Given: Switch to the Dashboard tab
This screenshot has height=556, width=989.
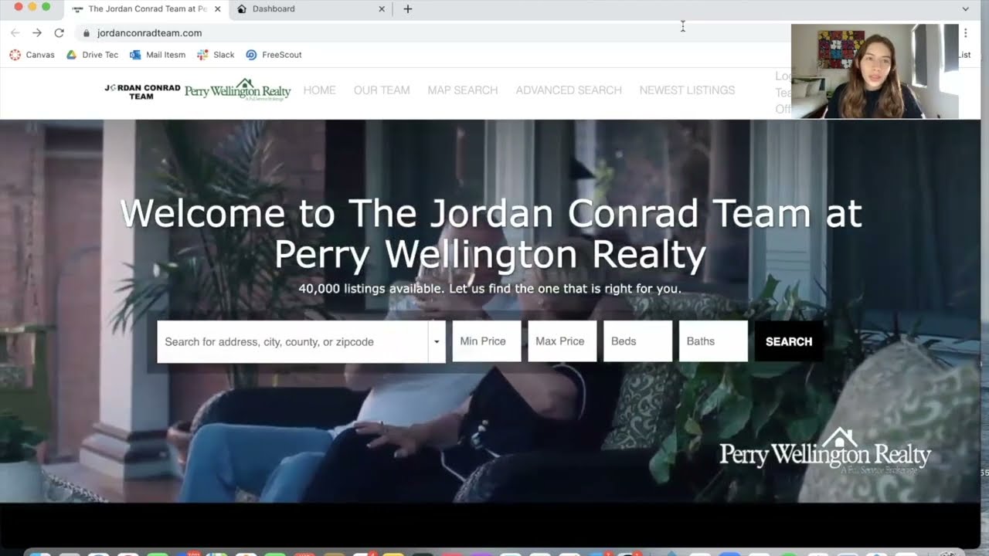Looking at the screenshot, I should [x=309, y=9].
